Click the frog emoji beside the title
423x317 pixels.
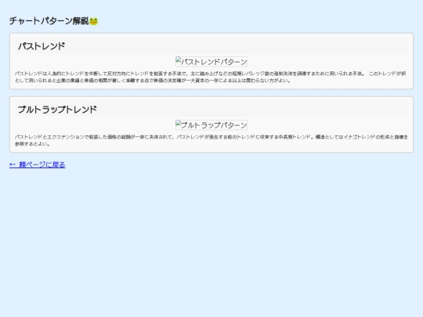coord(94,21)
